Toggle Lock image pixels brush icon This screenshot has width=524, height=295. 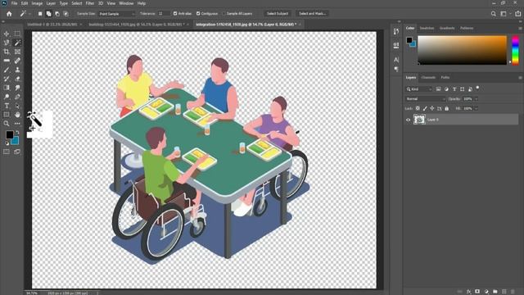pyautogui.click(x=425, y=108)
